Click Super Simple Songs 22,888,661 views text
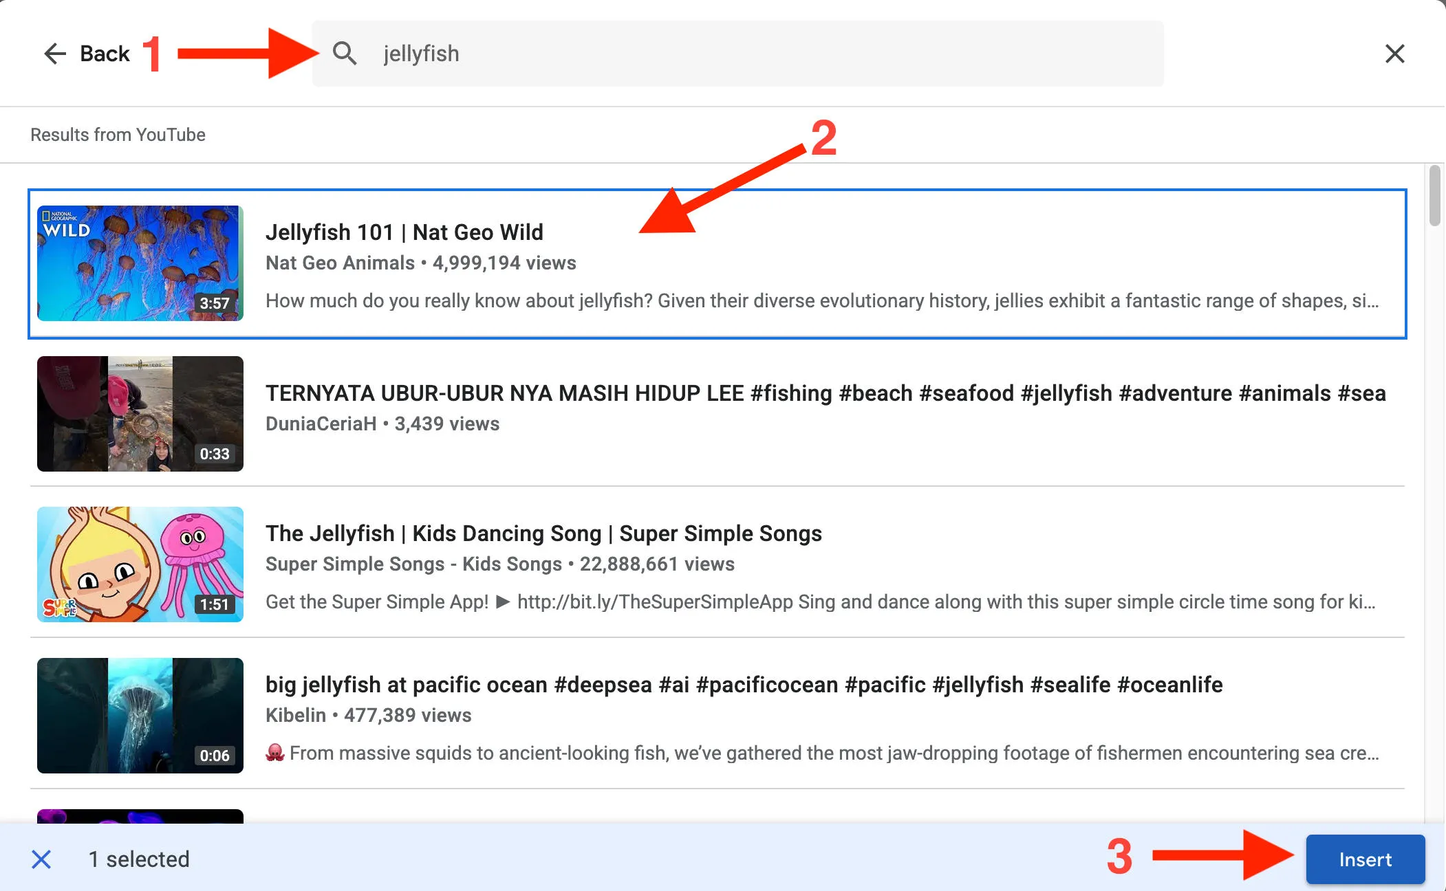The image size is (1446, 891). (500, 564)
